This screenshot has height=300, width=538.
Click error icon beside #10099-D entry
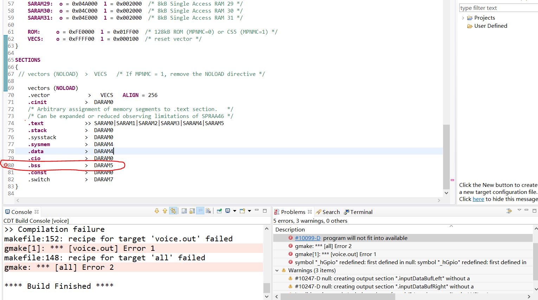(x=290, y=238)
